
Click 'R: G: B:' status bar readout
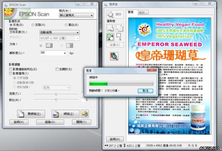(x=193, y=145)
